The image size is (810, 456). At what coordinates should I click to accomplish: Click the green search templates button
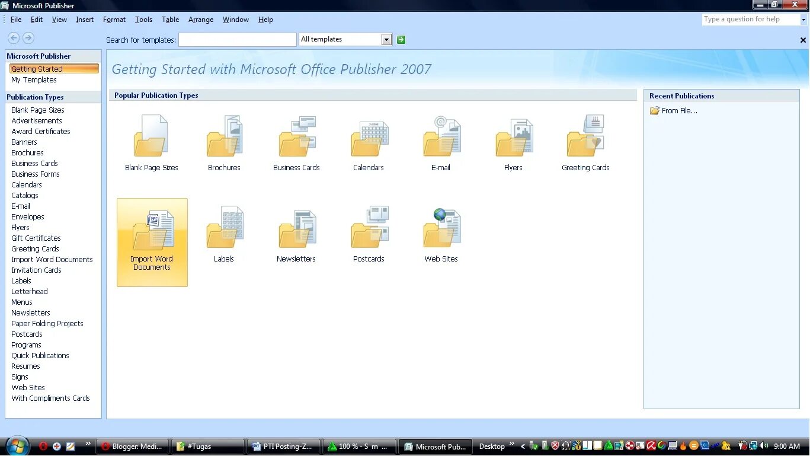(x=401, y=39)
